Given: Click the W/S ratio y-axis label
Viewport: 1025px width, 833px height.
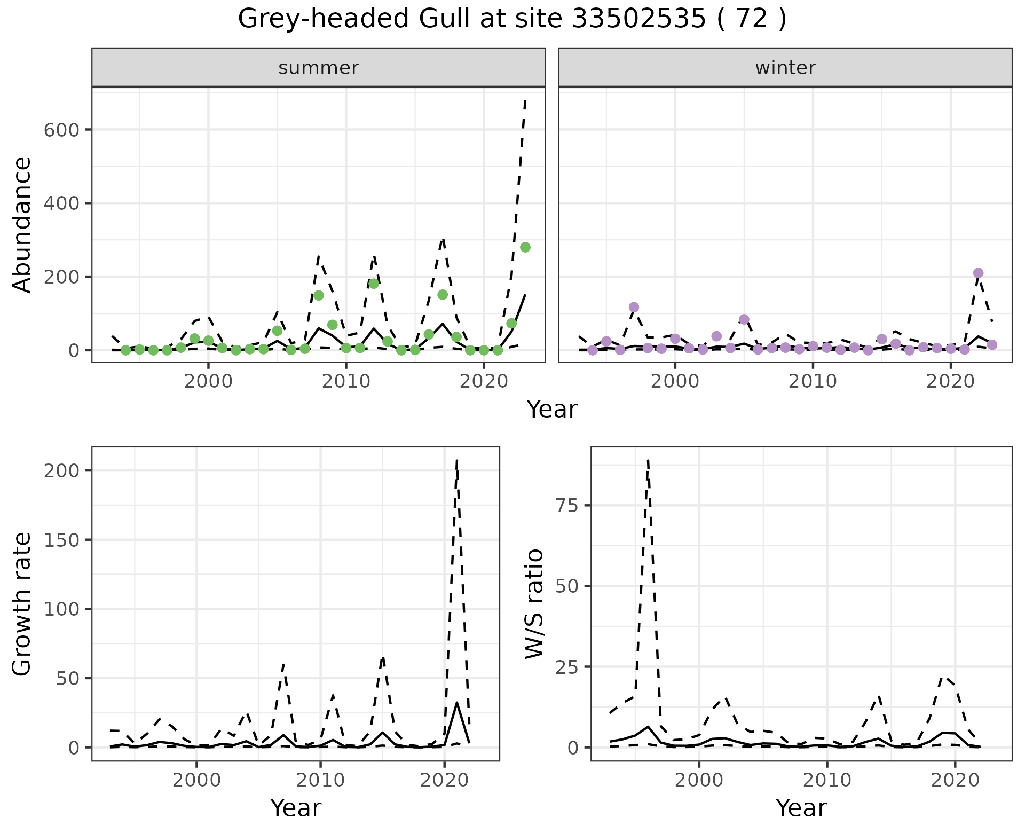Looking at the screenshot, I should pos(534,603).
